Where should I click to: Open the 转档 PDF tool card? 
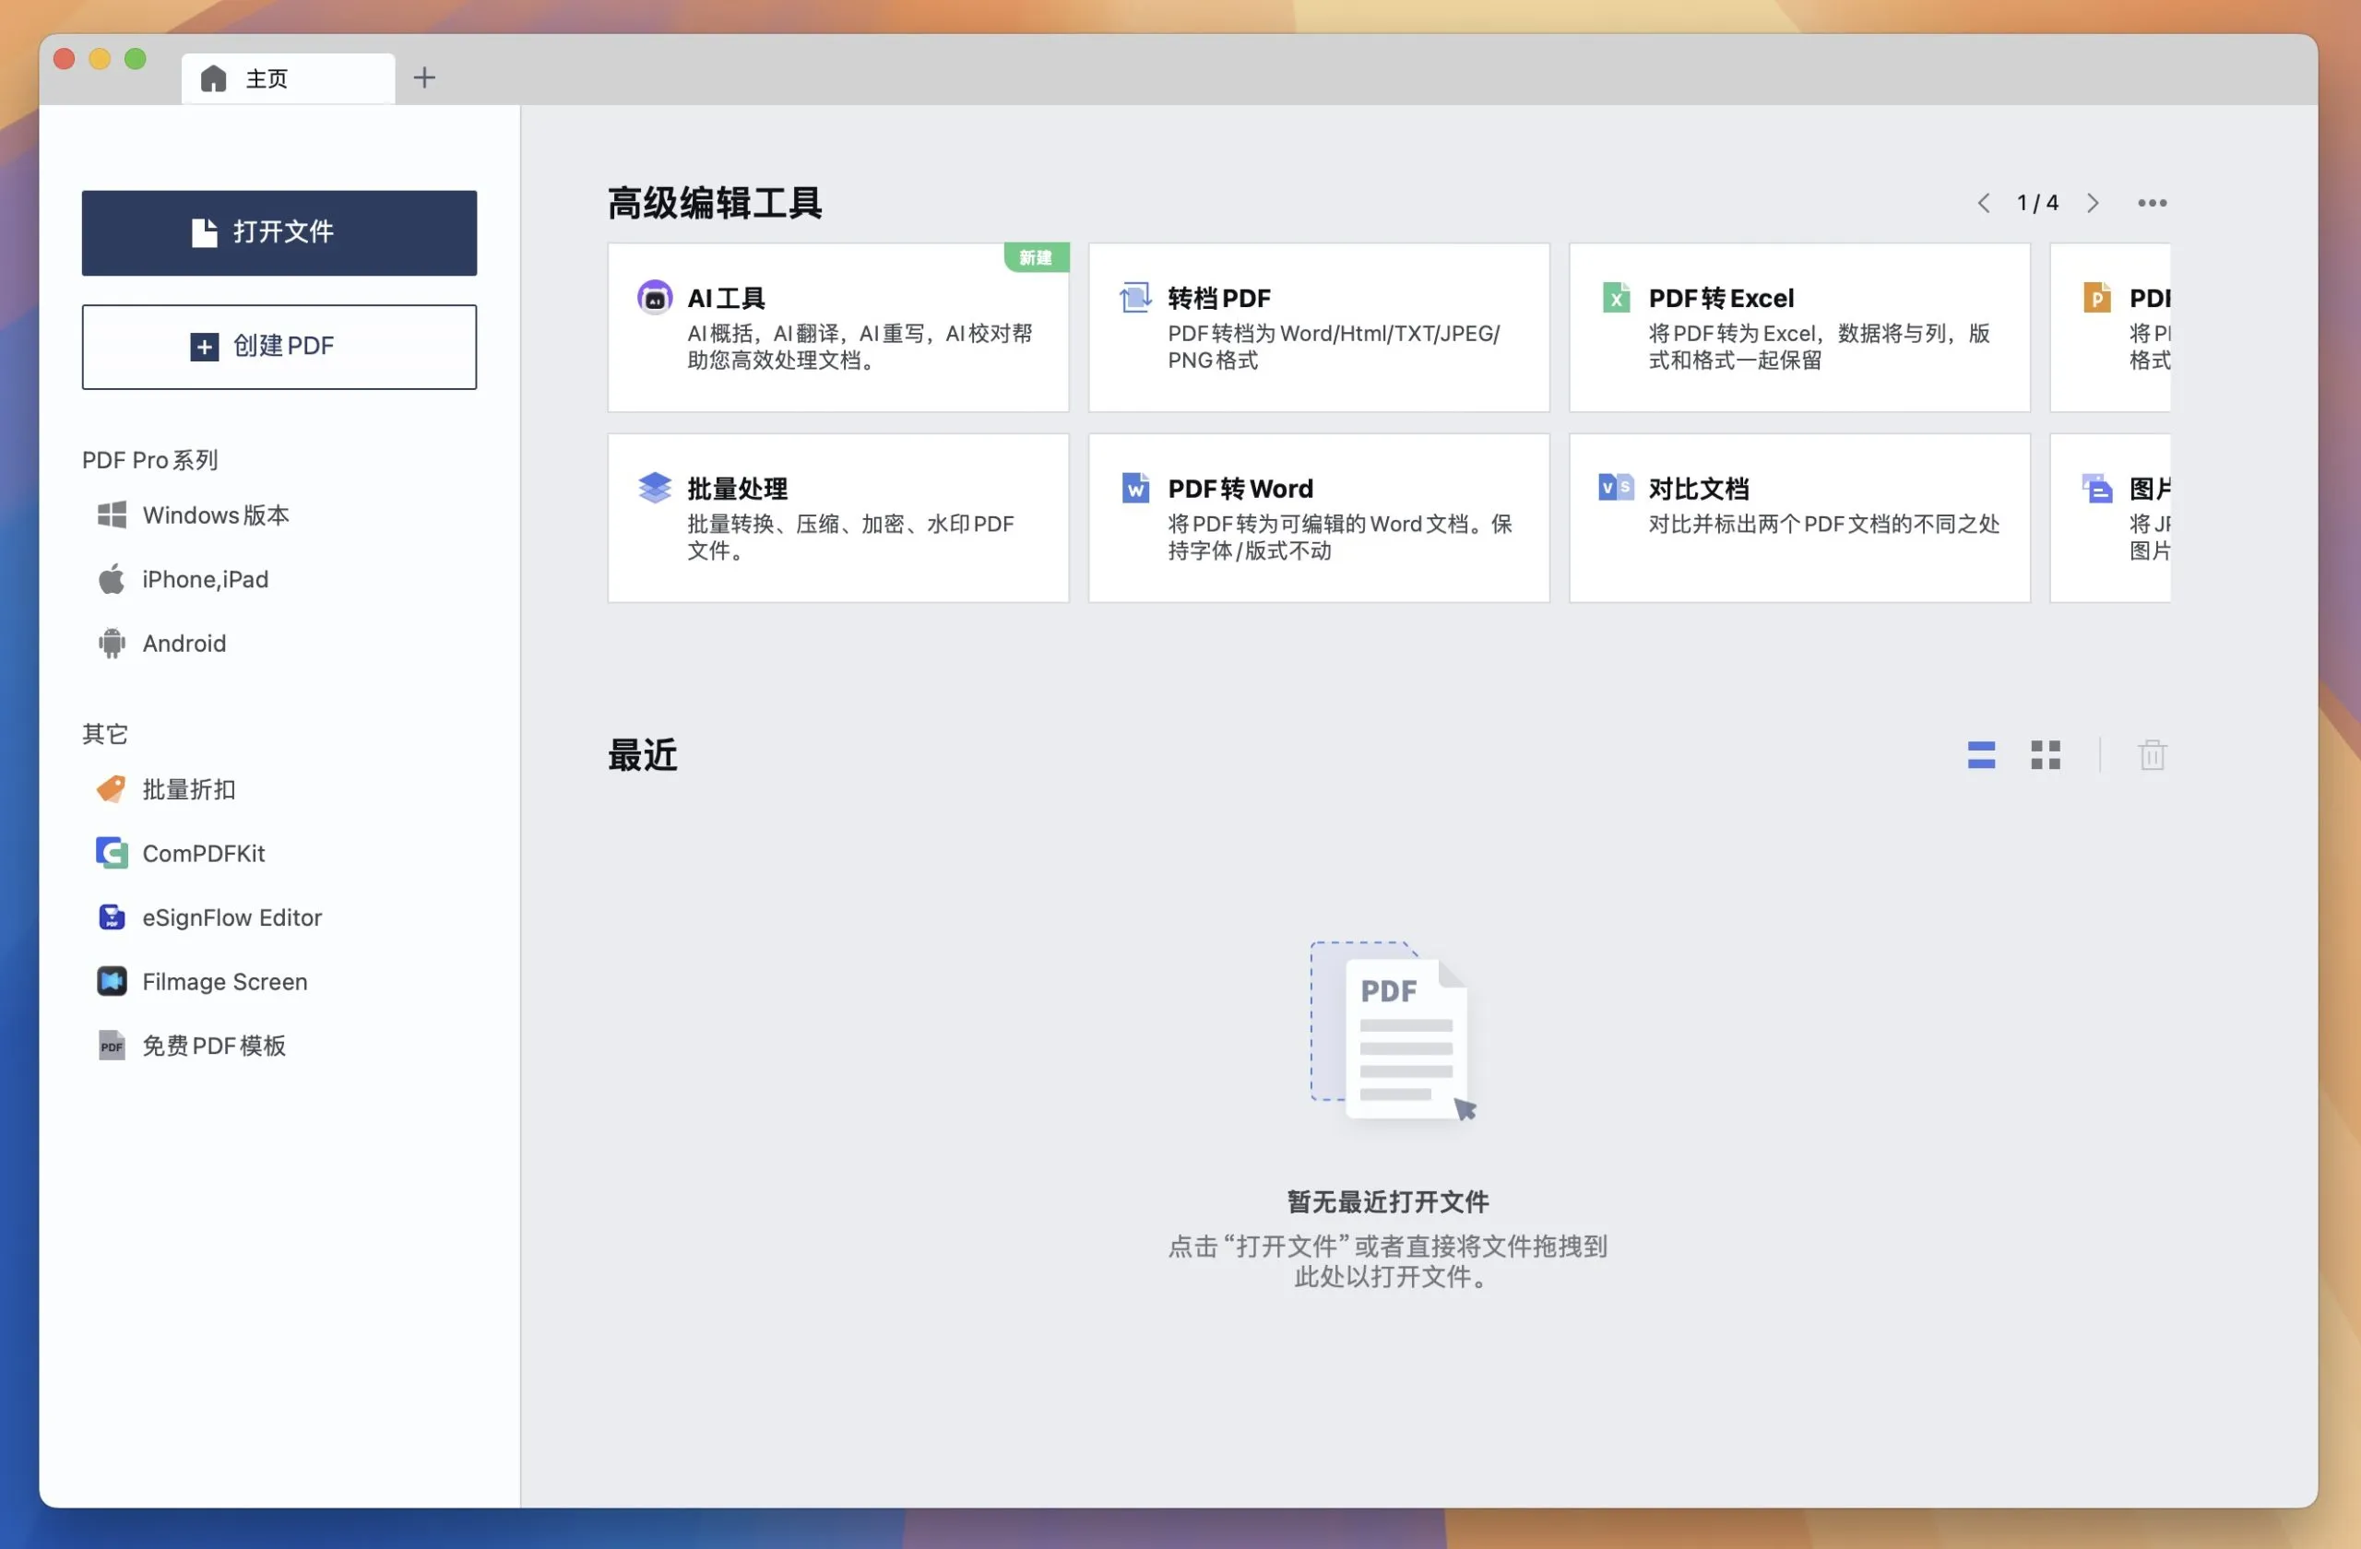tap(1319, 327)
